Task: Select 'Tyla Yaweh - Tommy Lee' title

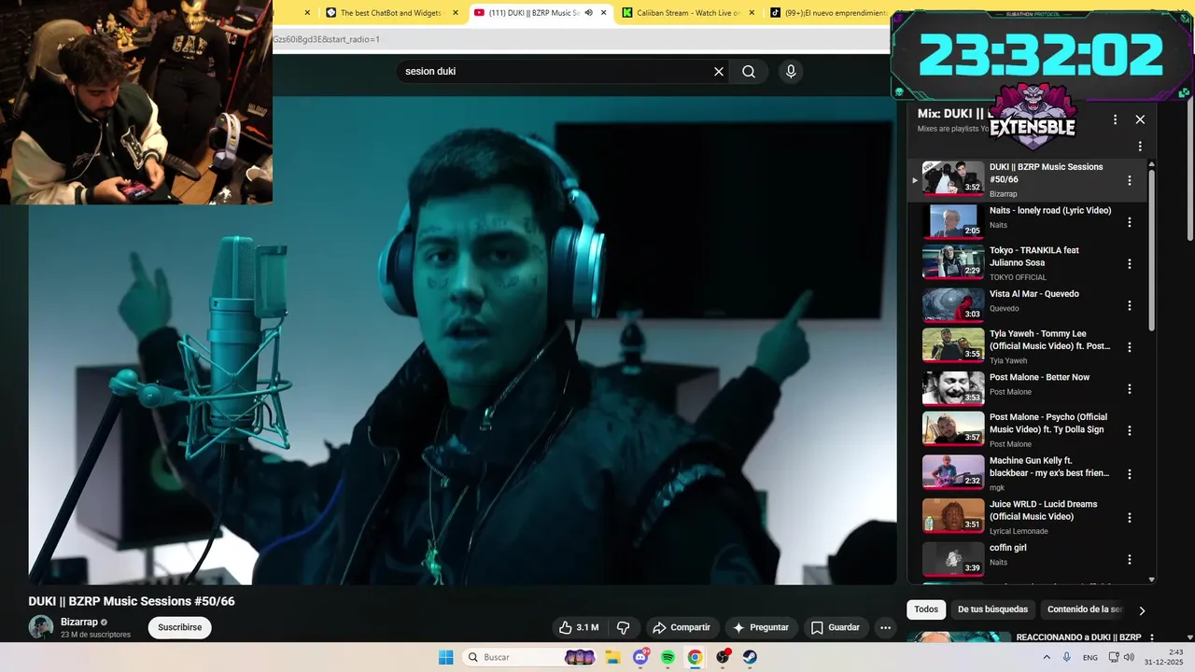Action: 1050,340
